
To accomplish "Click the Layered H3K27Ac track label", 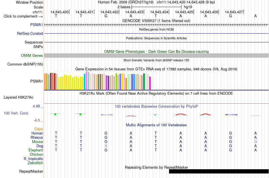I will [x=18, y=97].
